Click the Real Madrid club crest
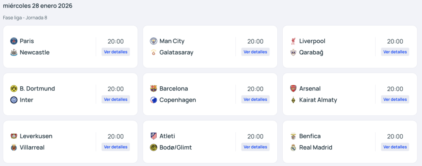Viewport: 422px width, 166px height. [293, 148]
